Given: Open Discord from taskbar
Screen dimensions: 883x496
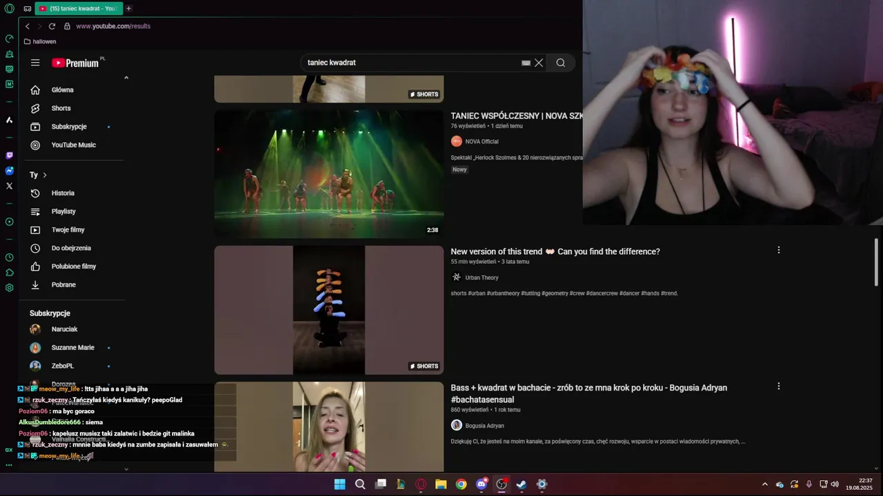Looking at the screenshot, I should click(x=482, y=484).
